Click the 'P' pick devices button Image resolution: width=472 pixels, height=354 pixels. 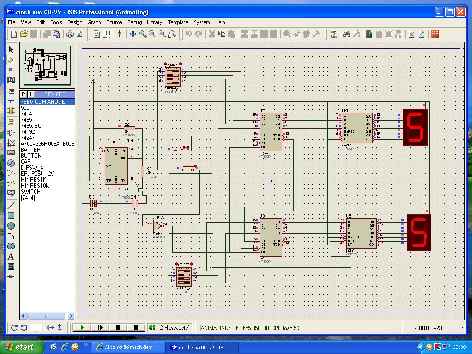(24, 94)
